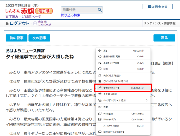Click the 次の記事 button
The height and width of the screenshot is (136, 180).
point(39,38)
